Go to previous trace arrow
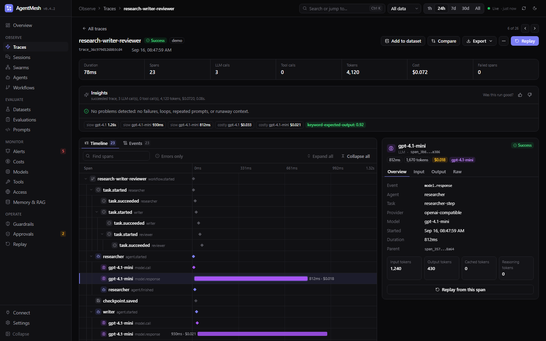This screenshot has height=341, width=546. pos(525,29)
